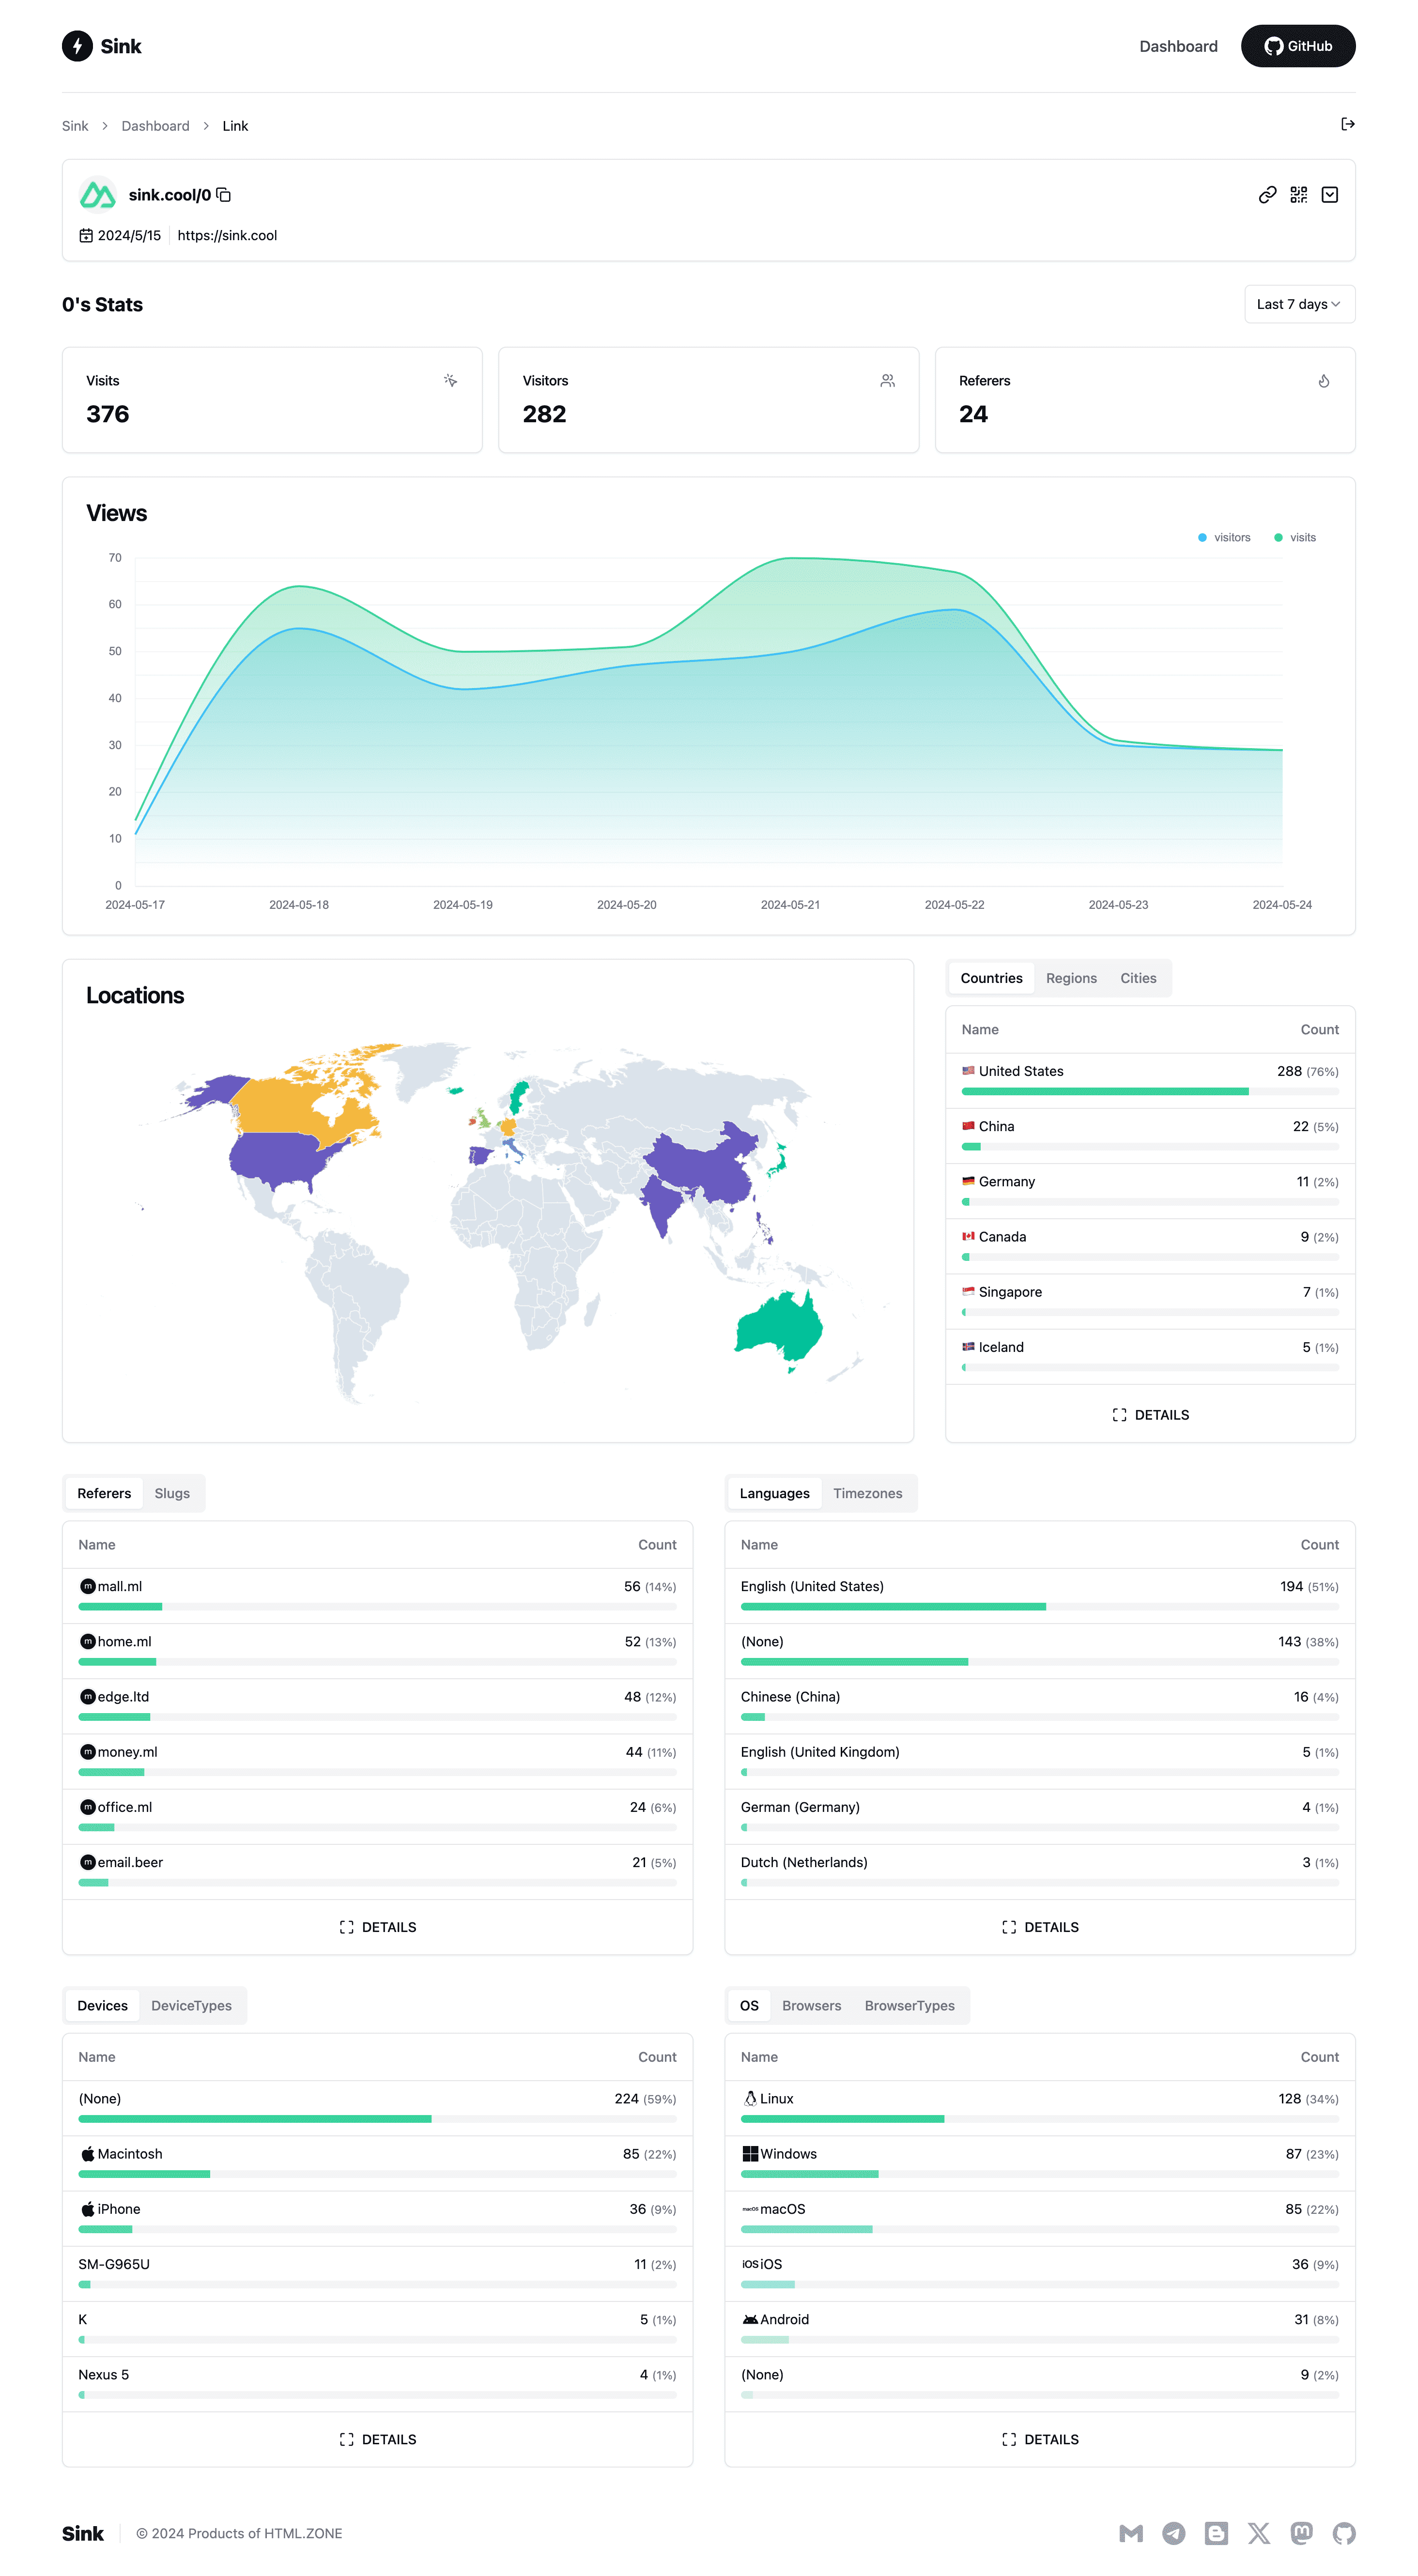Switch to the Regions tab
The height and width of the screenshot is (2576, 1418).
1071,978
